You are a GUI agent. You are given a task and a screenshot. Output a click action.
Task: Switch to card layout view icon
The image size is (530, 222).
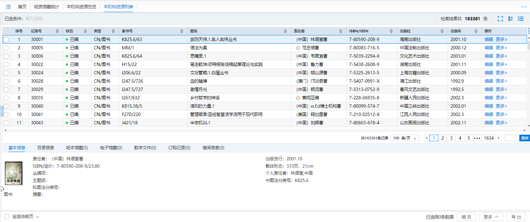click(510, 19)
